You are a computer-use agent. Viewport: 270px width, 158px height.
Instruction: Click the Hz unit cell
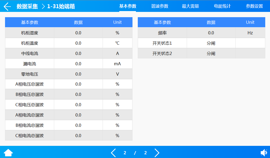pyautogui.click(x=250, y=33)
